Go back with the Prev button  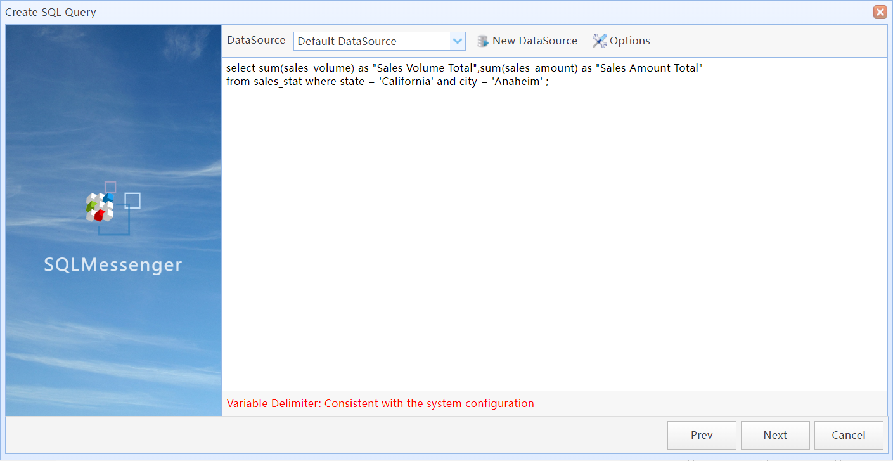tap(702, 435)
